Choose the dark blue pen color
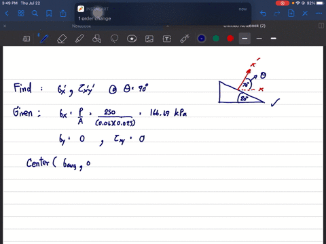This screenshot has width=326, height=244. 202,39
